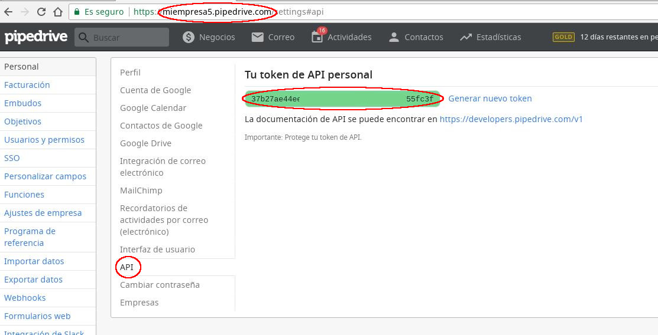This screenshot has width=658, height=335.
Task: Click the browser reload icon
Action: point(41,12)
